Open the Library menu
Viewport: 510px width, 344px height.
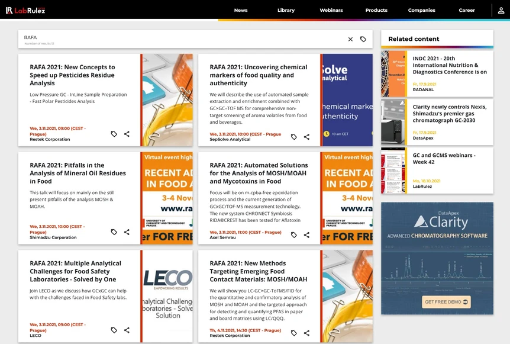[286, 11]
